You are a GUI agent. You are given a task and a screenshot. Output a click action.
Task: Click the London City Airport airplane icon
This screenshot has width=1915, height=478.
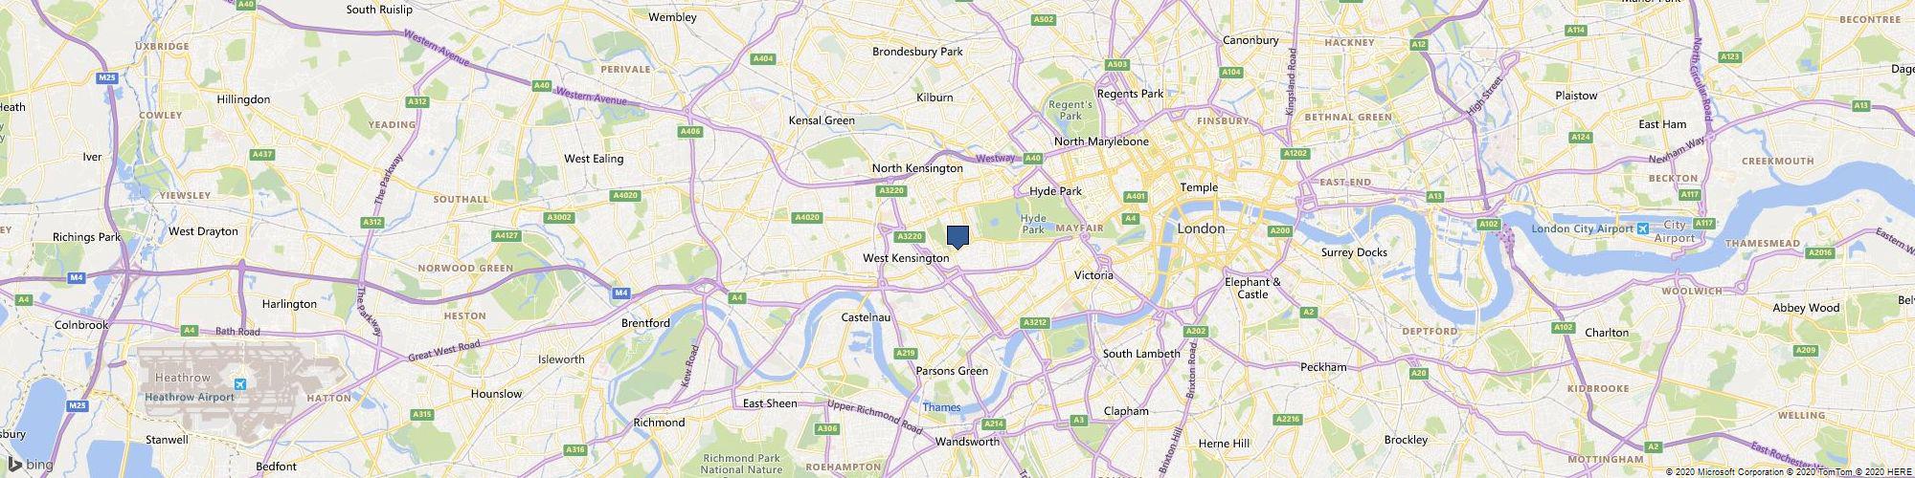pos(1643,228)
